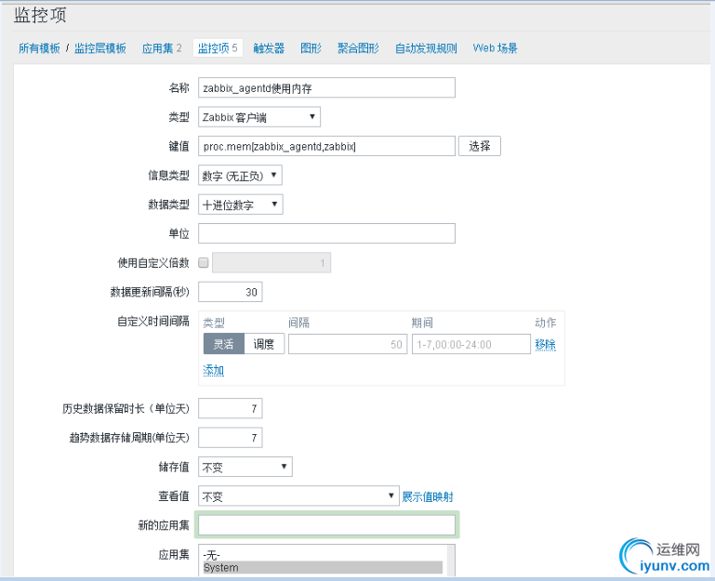715x581 pixels.
Task: Focus the 键值 input field
Action: [x=326, y=146]
